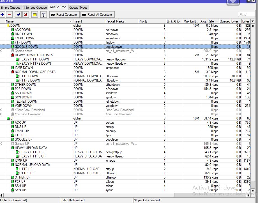This screenshot has height=203, width=258.
Task: Click the red minus Remove queue icon
Action: coord(10,15)
